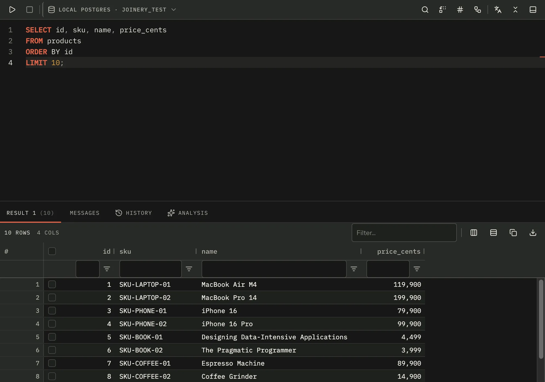Select cell SKU-PHONE-02
545x382 pixels.
[x=143, y=324]
